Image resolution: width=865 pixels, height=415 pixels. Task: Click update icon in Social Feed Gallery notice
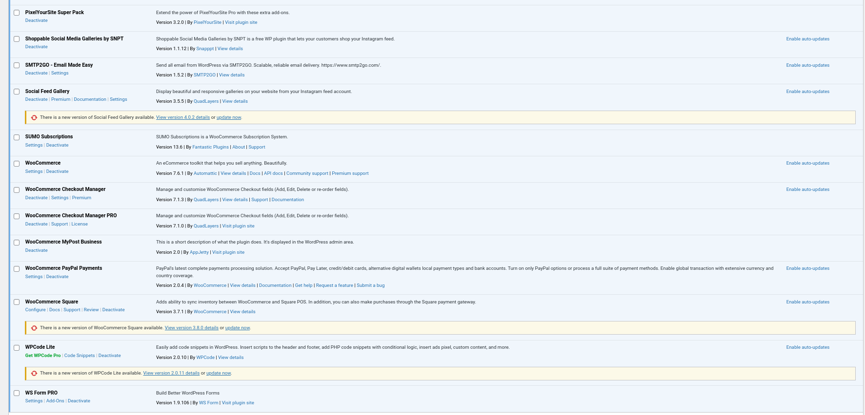click(34, 117)
